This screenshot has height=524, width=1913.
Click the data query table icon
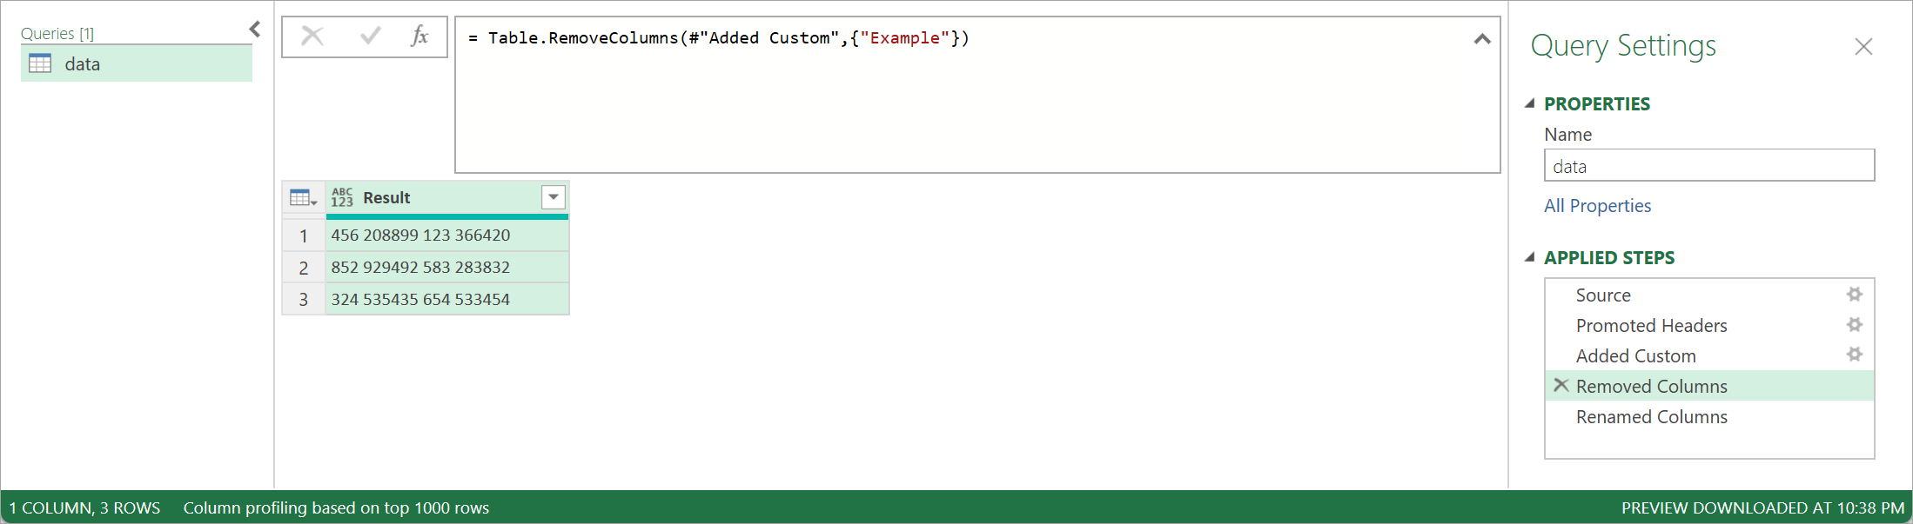40,63
